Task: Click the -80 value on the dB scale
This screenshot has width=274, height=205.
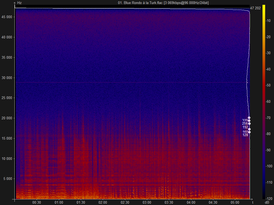Action: (268, 134)
